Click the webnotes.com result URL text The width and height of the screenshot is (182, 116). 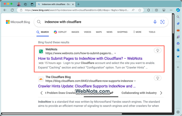(79, 53)
